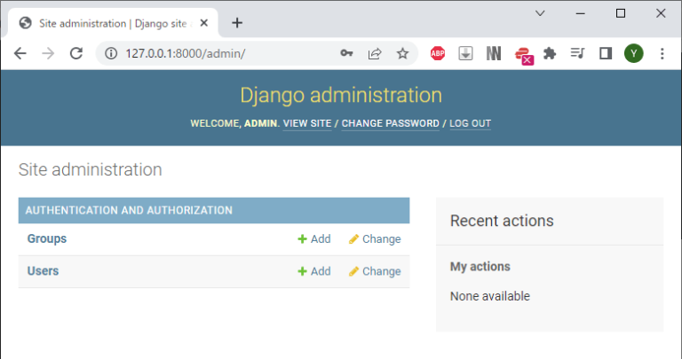Open the ABP ad blocker extension

pyautogui.click(x=438, y=53)
